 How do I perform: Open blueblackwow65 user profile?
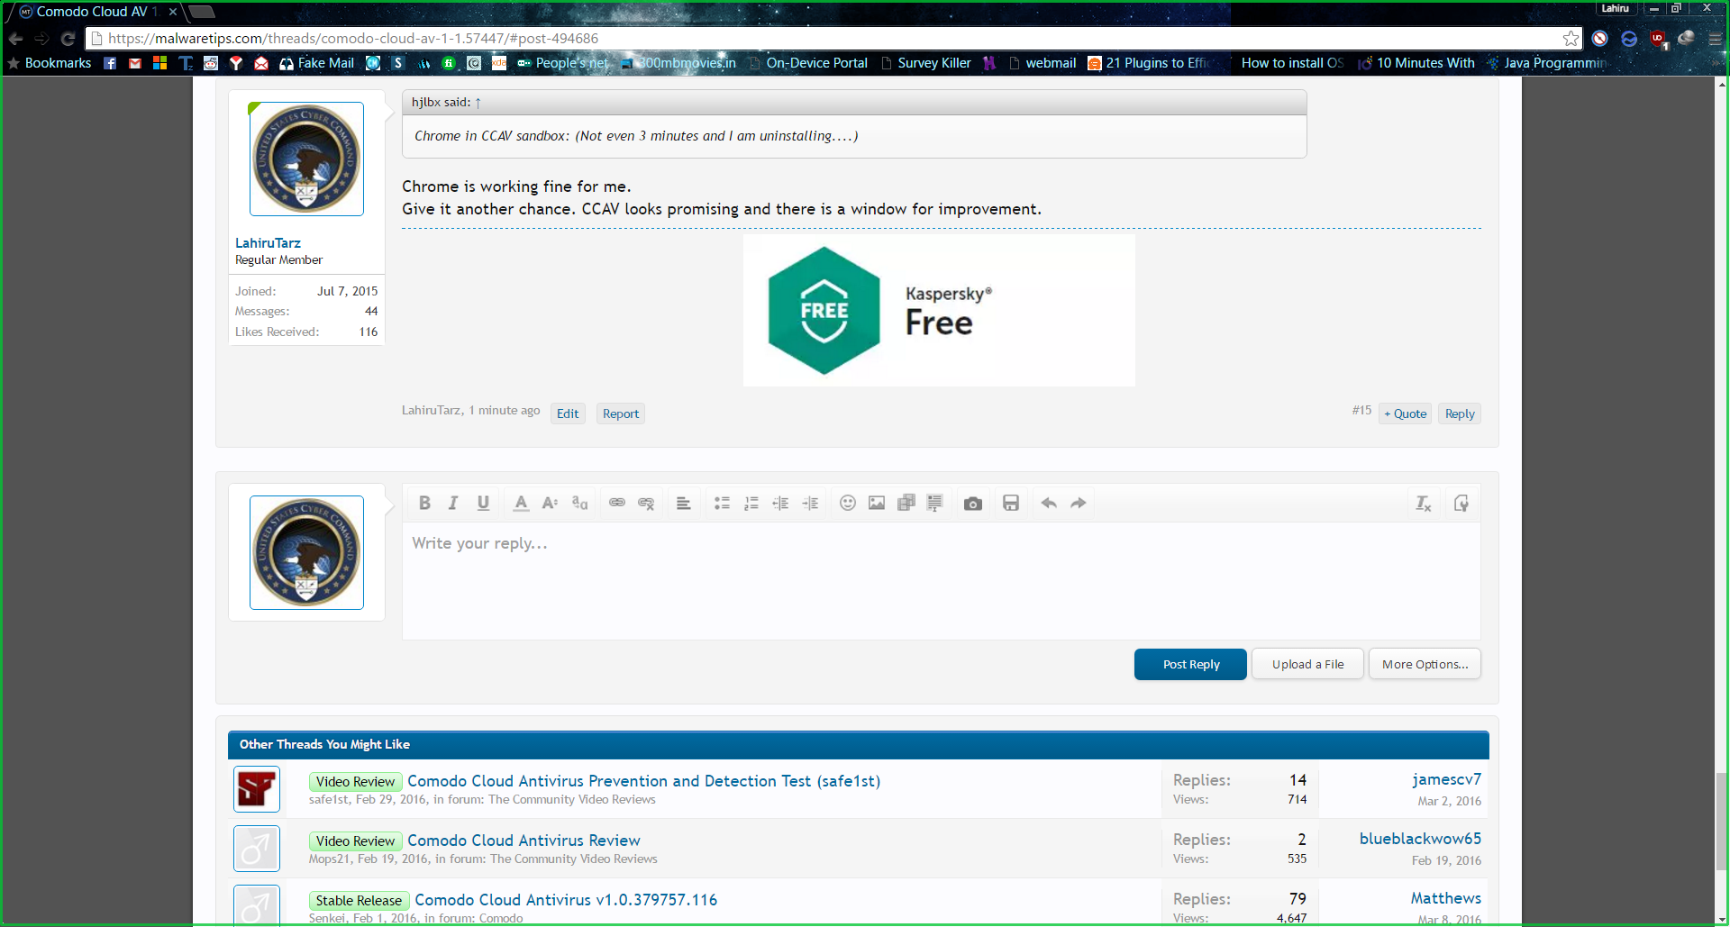click(1420, 839)
